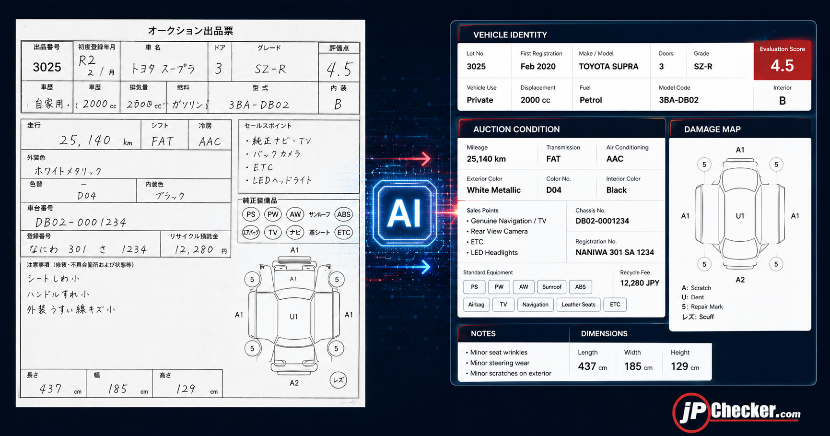Click chassis number 'DB02-0001234' in dashboard
This screenshot has height=436, width=830.
pos(602,221)
